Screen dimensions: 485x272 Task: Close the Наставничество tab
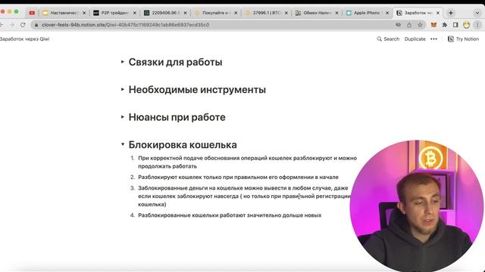pyautogui.click(x=84, y=13)
